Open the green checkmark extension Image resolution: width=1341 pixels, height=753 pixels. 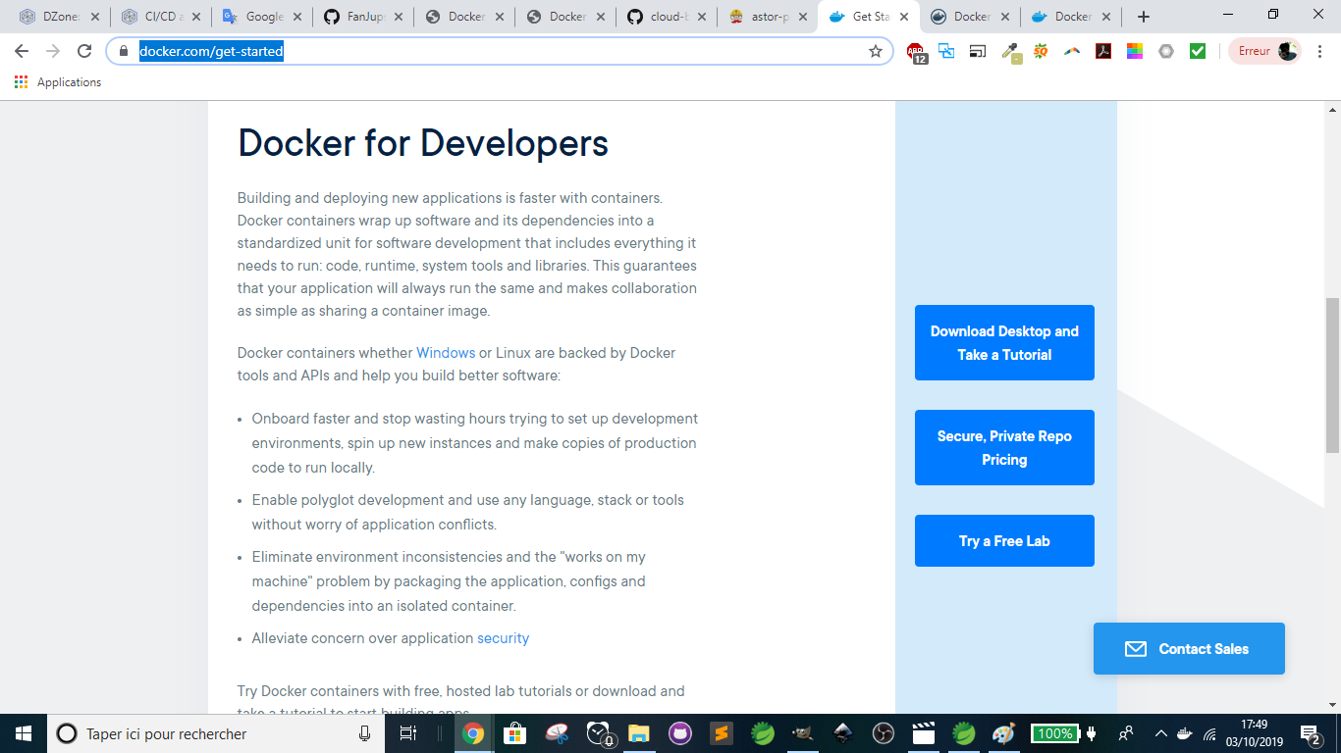pos(1198,51)
